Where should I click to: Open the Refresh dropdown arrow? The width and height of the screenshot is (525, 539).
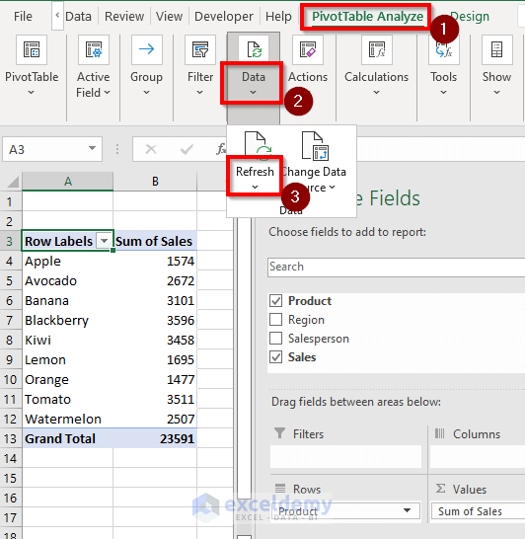(x=255, y=188)
